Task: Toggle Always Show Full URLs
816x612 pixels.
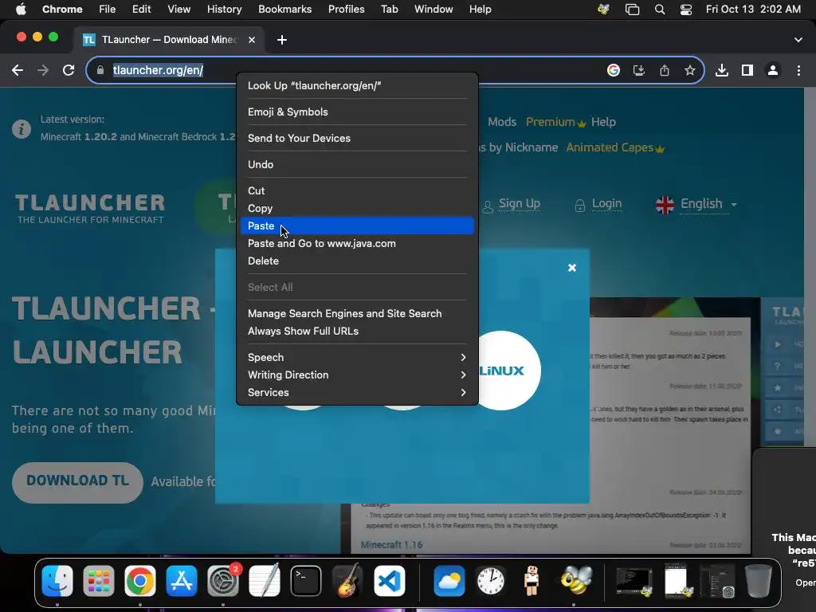Action: point(357,331)
